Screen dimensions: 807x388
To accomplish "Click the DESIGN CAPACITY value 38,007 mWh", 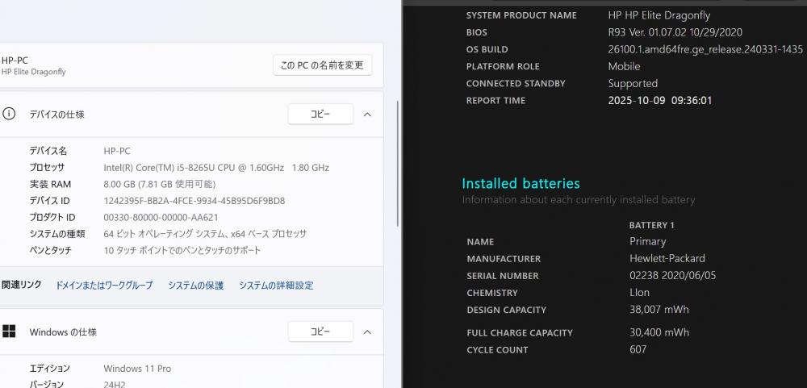I will [659, 309].
